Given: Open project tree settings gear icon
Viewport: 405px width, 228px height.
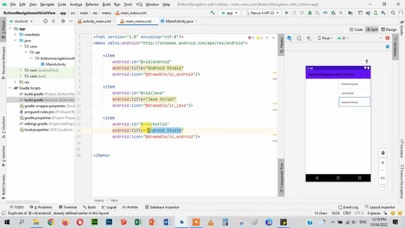Looking at the screenshot, I should pyautogui.click(x=63, y=21).
